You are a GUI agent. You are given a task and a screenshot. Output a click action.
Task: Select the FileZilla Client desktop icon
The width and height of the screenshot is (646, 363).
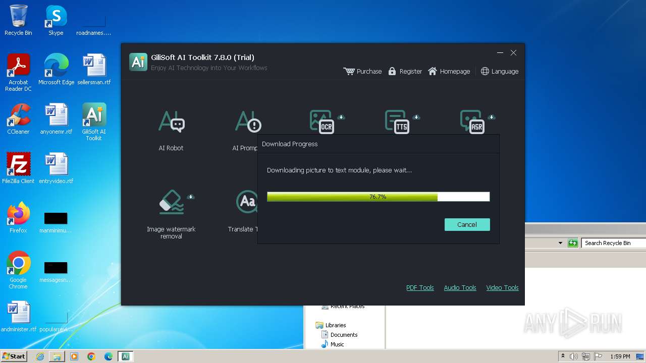click(x=18, y=168)
